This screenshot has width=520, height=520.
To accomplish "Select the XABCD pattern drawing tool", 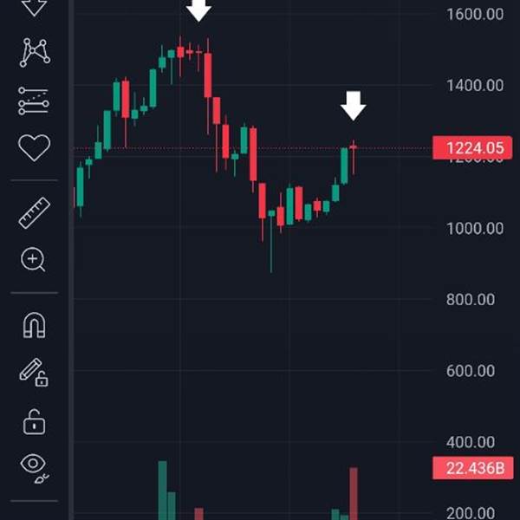I will click(x=35, y=52).
